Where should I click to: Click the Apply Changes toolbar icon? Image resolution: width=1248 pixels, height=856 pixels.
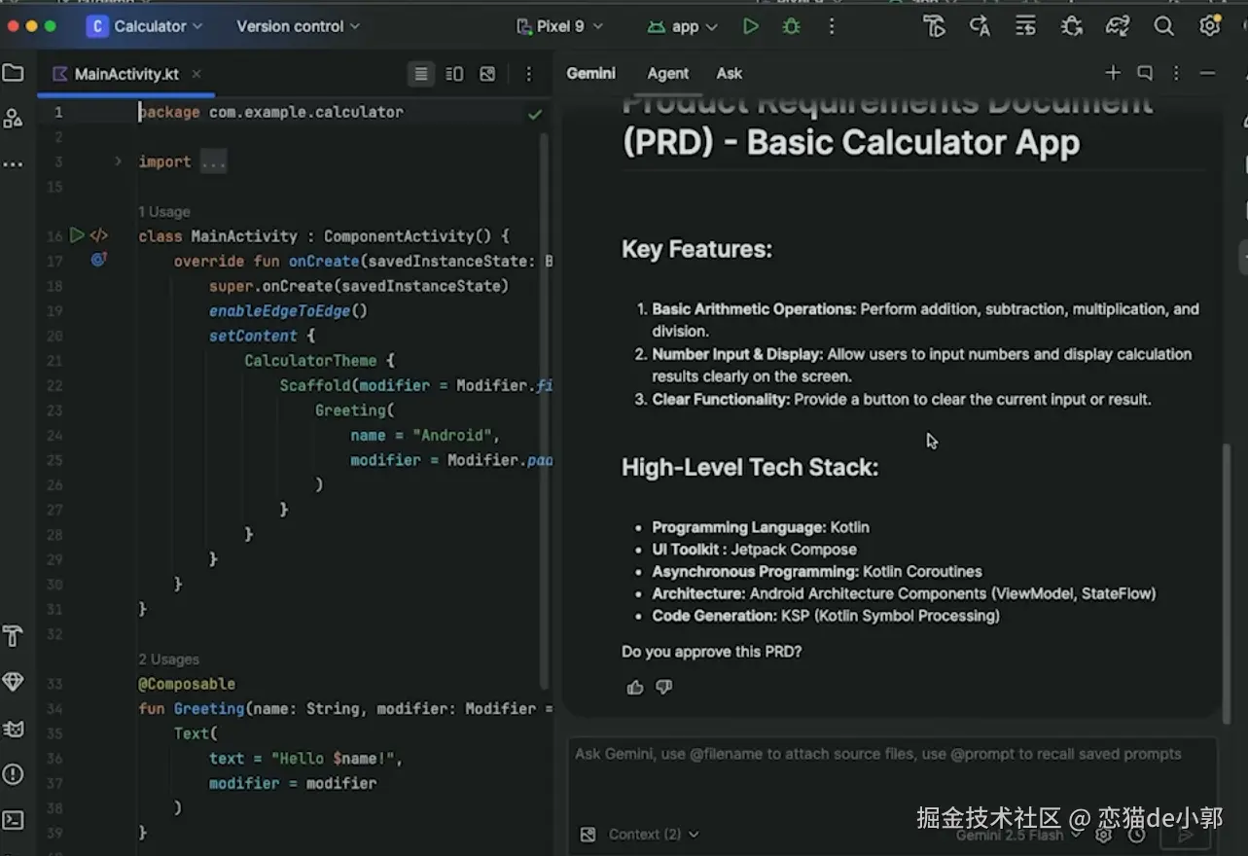[x=933, y=26]
